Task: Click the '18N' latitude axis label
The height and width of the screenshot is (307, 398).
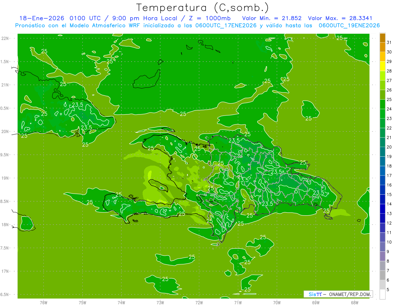Action: [x=5, y=225]
